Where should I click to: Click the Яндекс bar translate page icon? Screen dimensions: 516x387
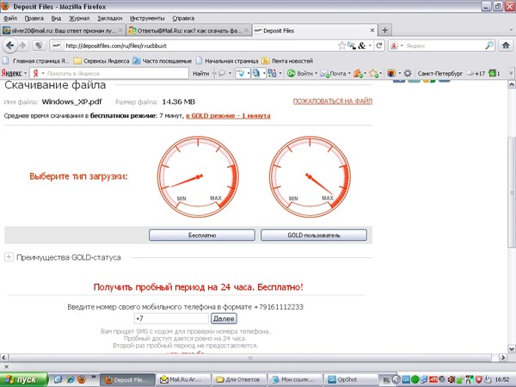[x=272, y=73]
